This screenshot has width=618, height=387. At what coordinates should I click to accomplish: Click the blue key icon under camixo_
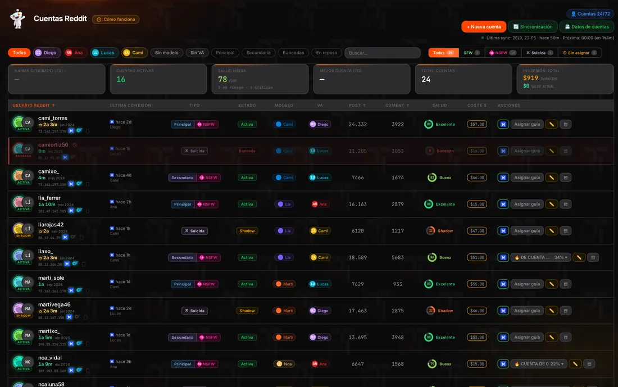[x=79, y=184]
